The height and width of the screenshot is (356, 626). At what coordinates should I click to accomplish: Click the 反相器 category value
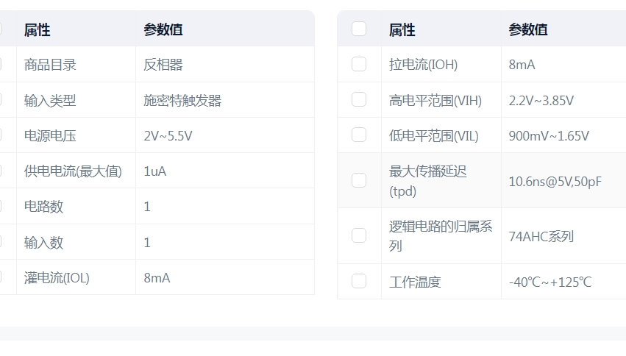163,65
